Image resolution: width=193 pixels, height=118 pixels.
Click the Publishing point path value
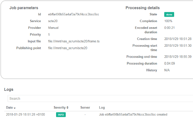(68, 48)
